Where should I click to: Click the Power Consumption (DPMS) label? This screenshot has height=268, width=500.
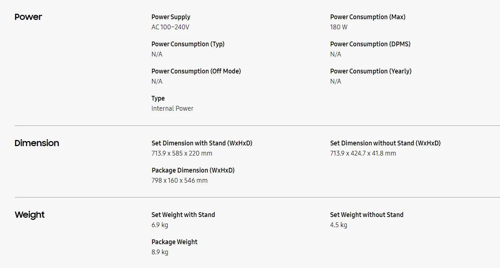tap(370, 44)
